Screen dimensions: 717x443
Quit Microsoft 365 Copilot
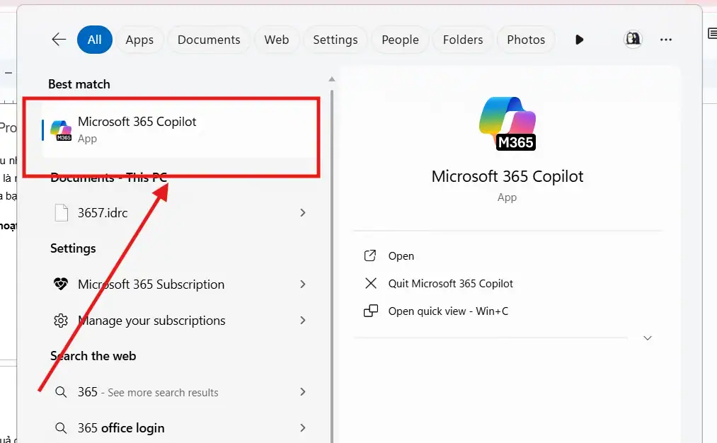pos(450,284)
